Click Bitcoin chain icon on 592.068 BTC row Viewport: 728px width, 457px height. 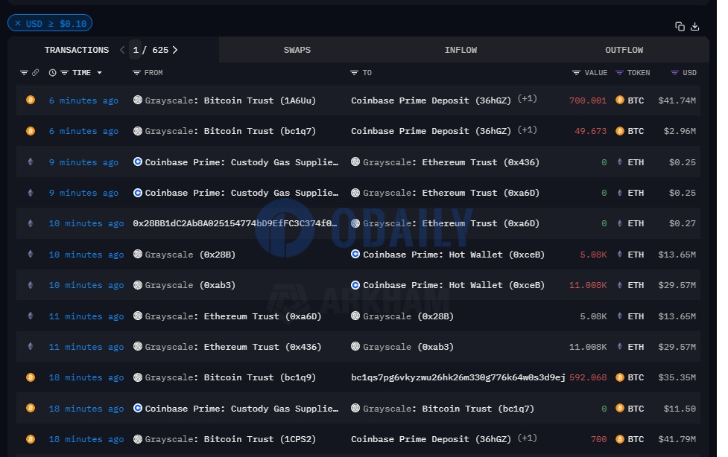pos(31,377)
